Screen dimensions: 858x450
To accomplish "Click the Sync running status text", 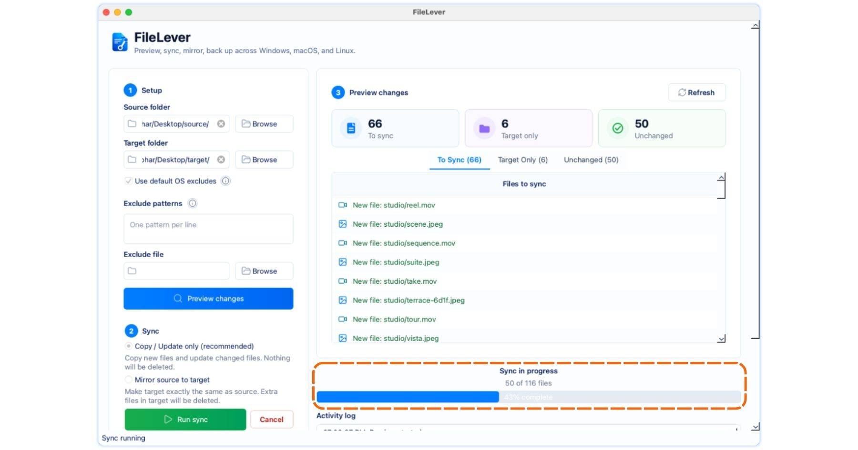I will [123, 438].
